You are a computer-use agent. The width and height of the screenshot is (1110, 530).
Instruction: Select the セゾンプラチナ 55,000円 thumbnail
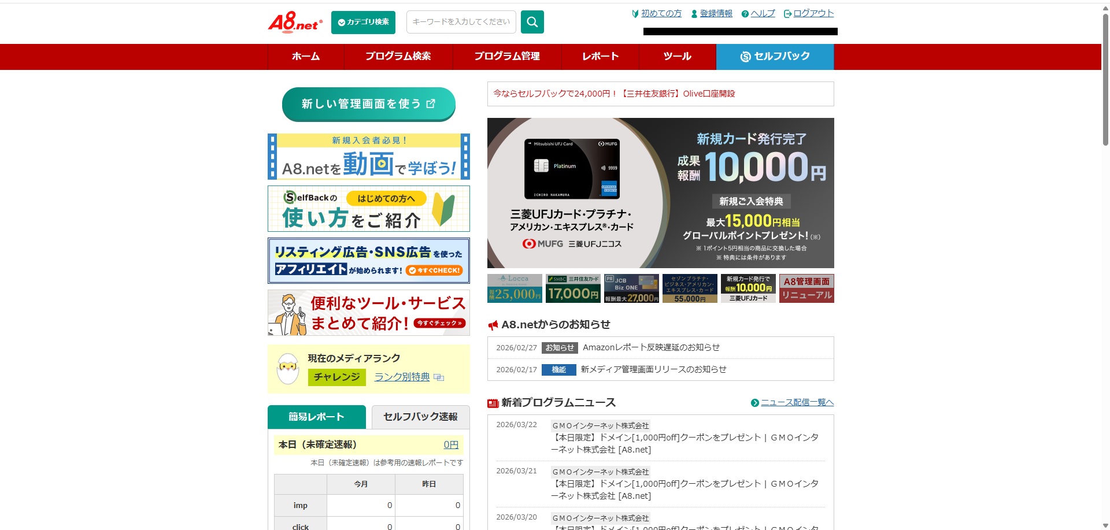690,288
